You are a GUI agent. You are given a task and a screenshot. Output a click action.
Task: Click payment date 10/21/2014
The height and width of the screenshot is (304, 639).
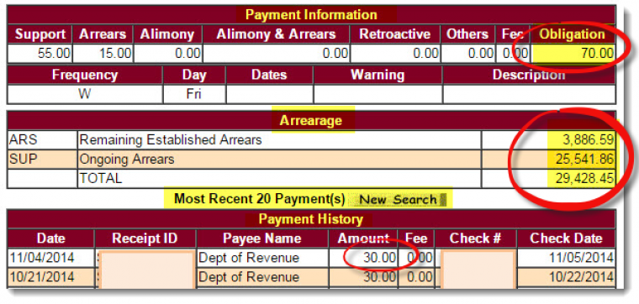click(x=42, y=277)
